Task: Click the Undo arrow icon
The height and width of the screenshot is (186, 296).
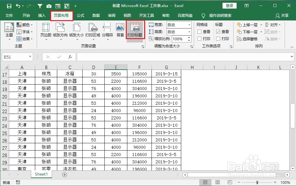Action: click(x=18, y=6)
